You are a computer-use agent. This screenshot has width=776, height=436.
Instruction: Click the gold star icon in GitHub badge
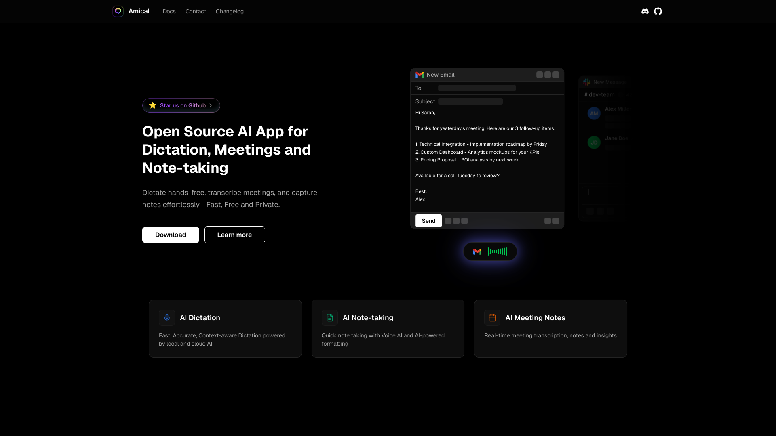click(x=153, y=105)
